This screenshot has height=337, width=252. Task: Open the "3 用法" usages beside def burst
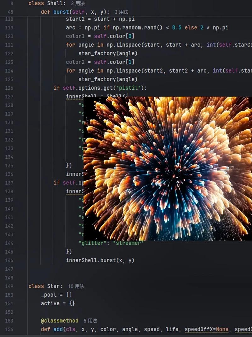point(122,12)
